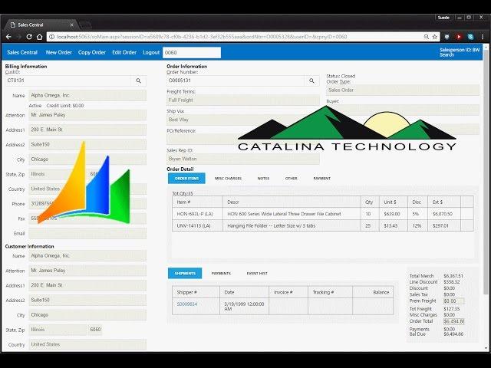Click the site info icon in address bar
The width and height of the screenshot is (491, 368).
(52, 37)
